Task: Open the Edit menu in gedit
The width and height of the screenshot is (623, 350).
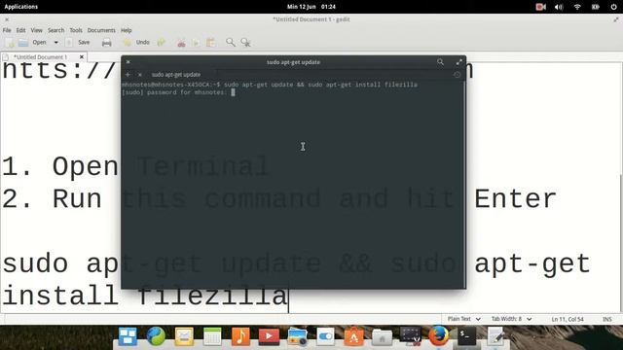Action: [20, 30]
